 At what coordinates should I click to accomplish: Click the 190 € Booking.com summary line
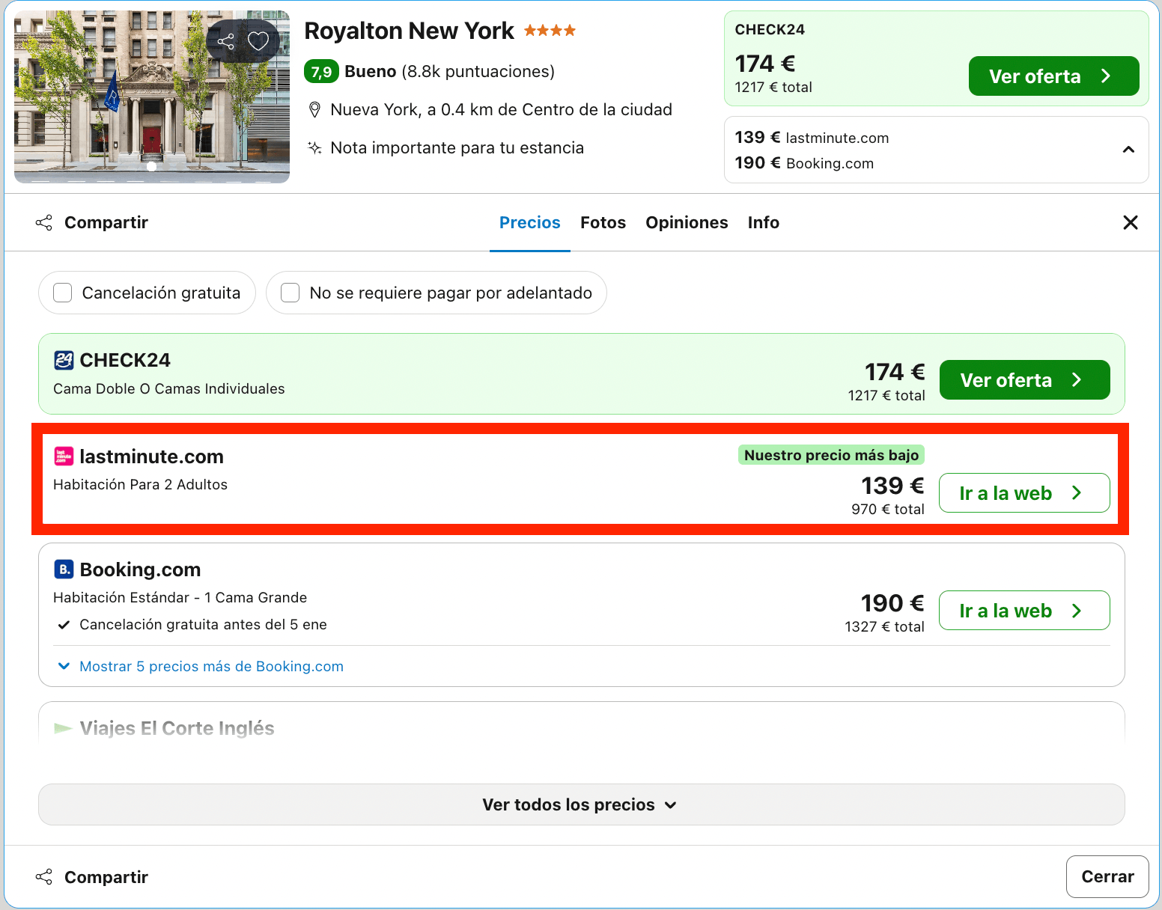pyautogui.click(x=804, y=163)
